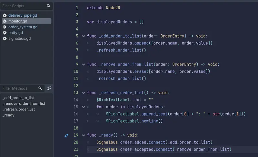Click the gear icon beside delivery_pipe.gd
This screenshot has width=258, height=157.
[x=5, y=15]
